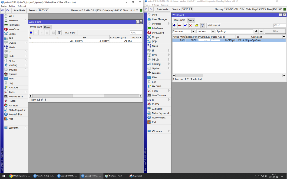Click horizontal scrollbar in right WireGuard window
This screenshot has width=287, height=179.
(229, 75)
